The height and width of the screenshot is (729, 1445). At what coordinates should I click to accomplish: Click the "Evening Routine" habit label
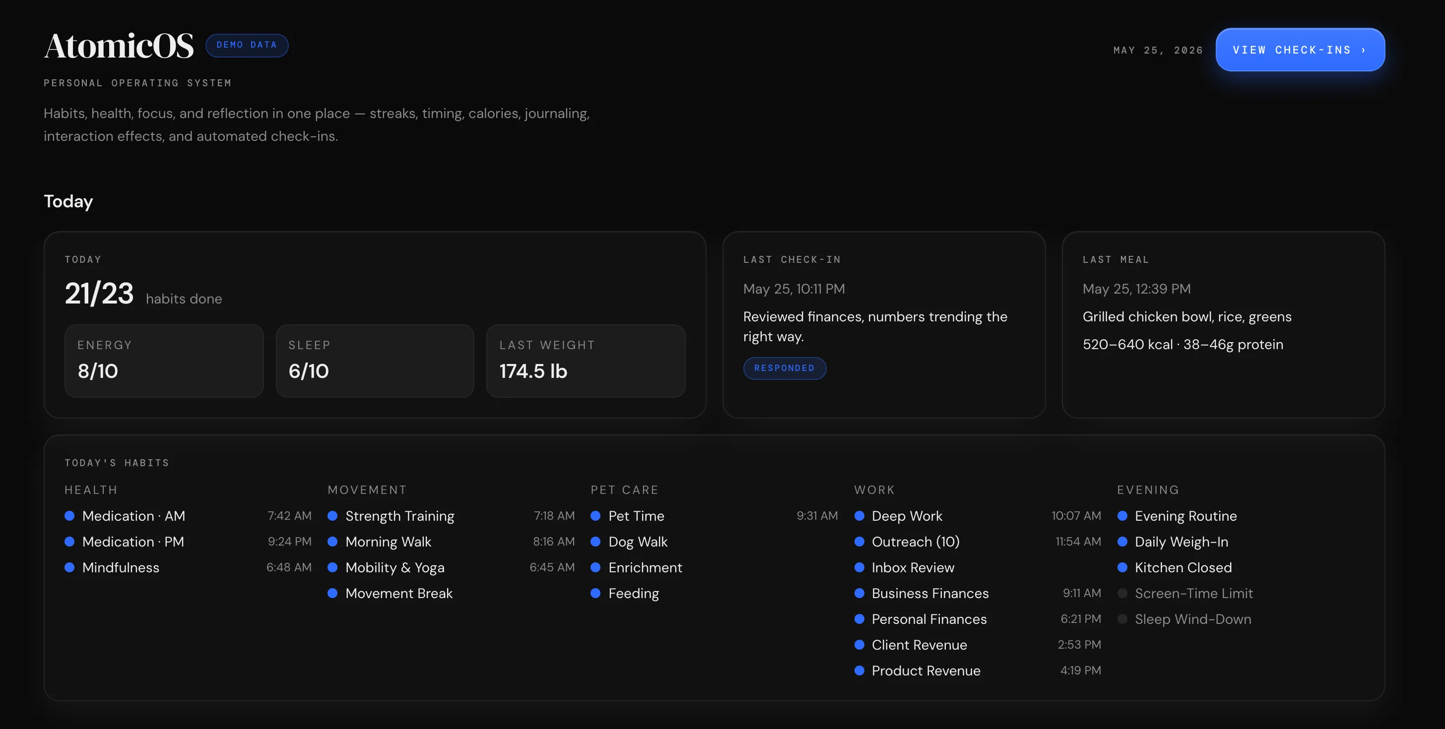[1186, 516]
